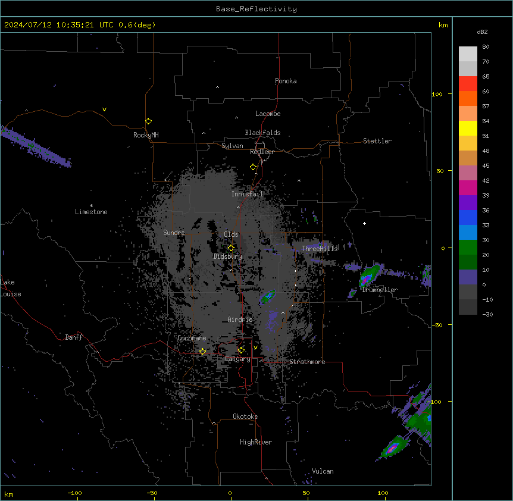Click the storm echo cell above Drumheller

pos(370,275)
